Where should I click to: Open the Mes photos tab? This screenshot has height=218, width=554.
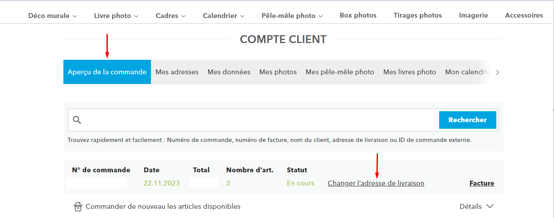tap(278, 72)
